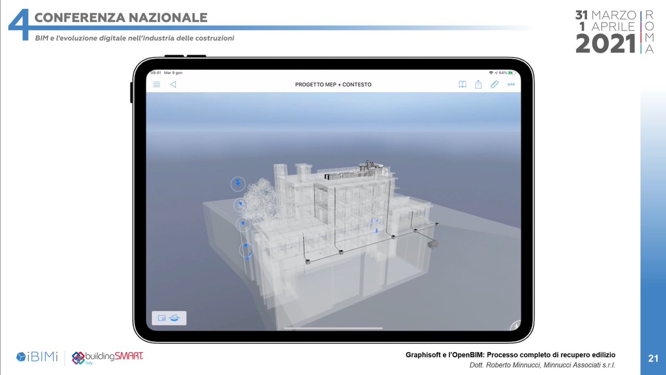Open the three-dots more options
Screen dimensions: 666x375
pos(511,84)
